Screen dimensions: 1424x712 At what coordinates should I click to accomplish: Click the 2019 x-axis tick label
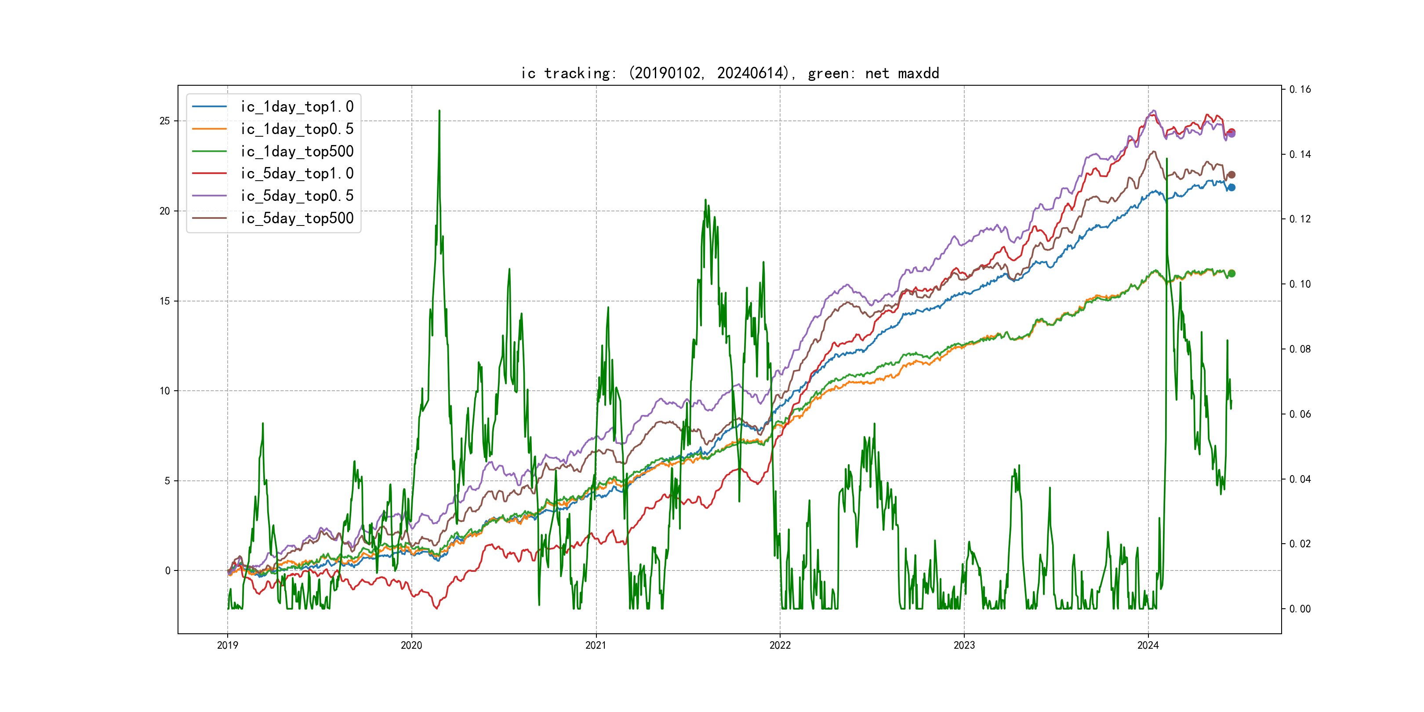coord(227,645)
